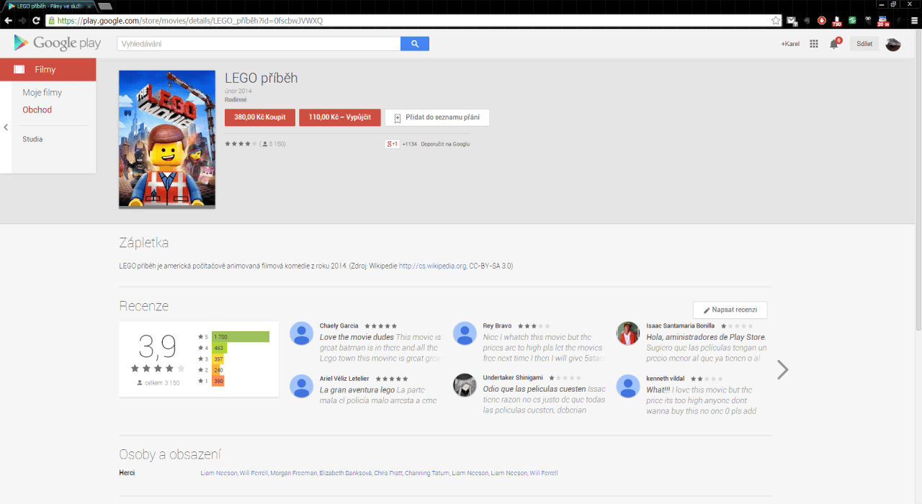
Task: Click the Google Play logo
Action: point(58,43)
